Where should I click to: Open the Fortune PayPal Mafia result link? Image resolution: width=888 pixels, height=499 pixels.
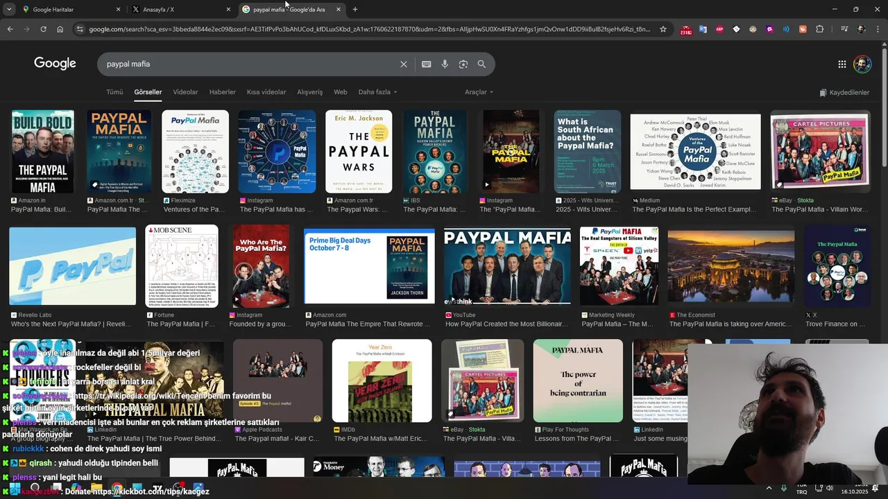pos(180,324)
